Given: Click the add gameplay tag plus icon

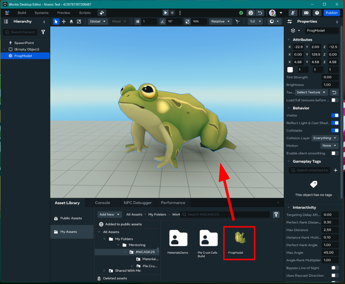Looking at the screenshot, I should click(x=335, y=170).
